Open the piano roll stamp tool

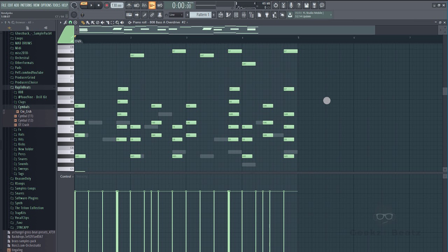pos(75,22)
